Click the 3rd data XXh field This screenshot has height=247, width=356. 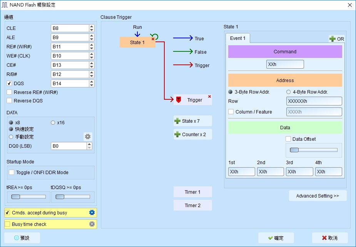point(299,171)
